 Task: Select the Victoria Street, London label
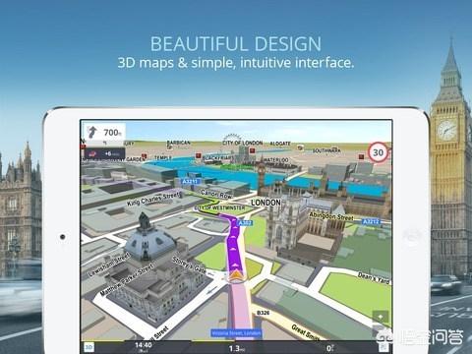pos(236,333)
